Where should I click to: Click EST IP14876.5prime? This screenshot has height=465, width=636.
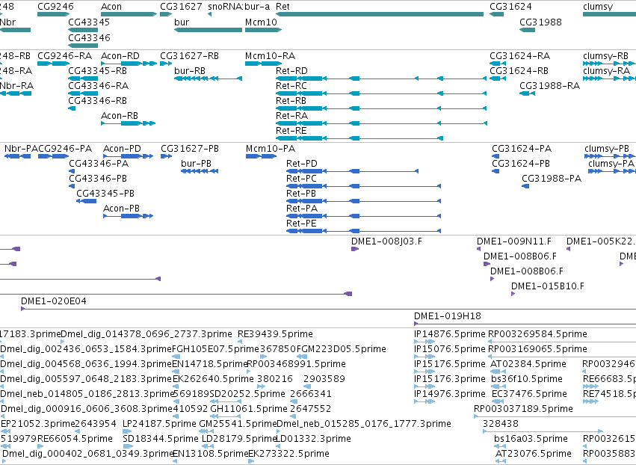[450, 334]
